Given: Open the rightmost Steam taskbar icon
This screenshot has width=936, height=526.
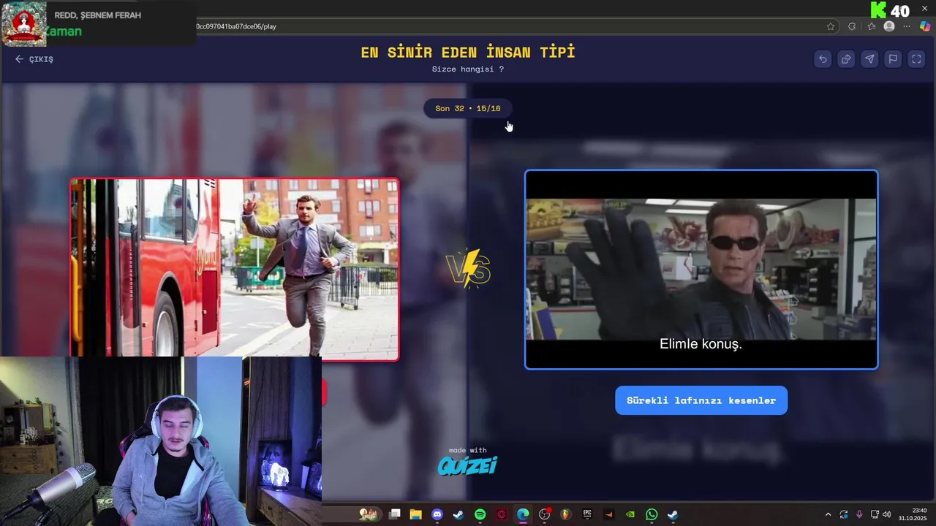Looking at the screenshot, I should click(x=673, y=514).
